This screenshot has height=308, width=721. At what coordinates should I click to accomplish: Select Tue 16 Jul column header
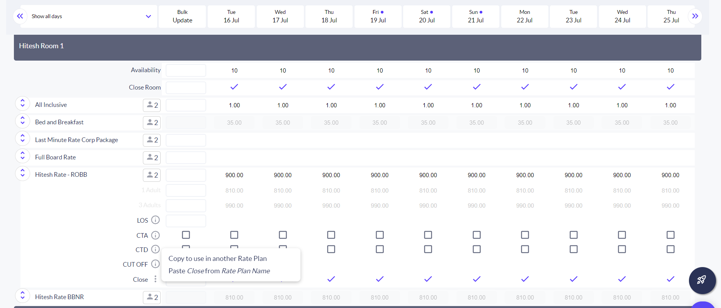[231, 16]
